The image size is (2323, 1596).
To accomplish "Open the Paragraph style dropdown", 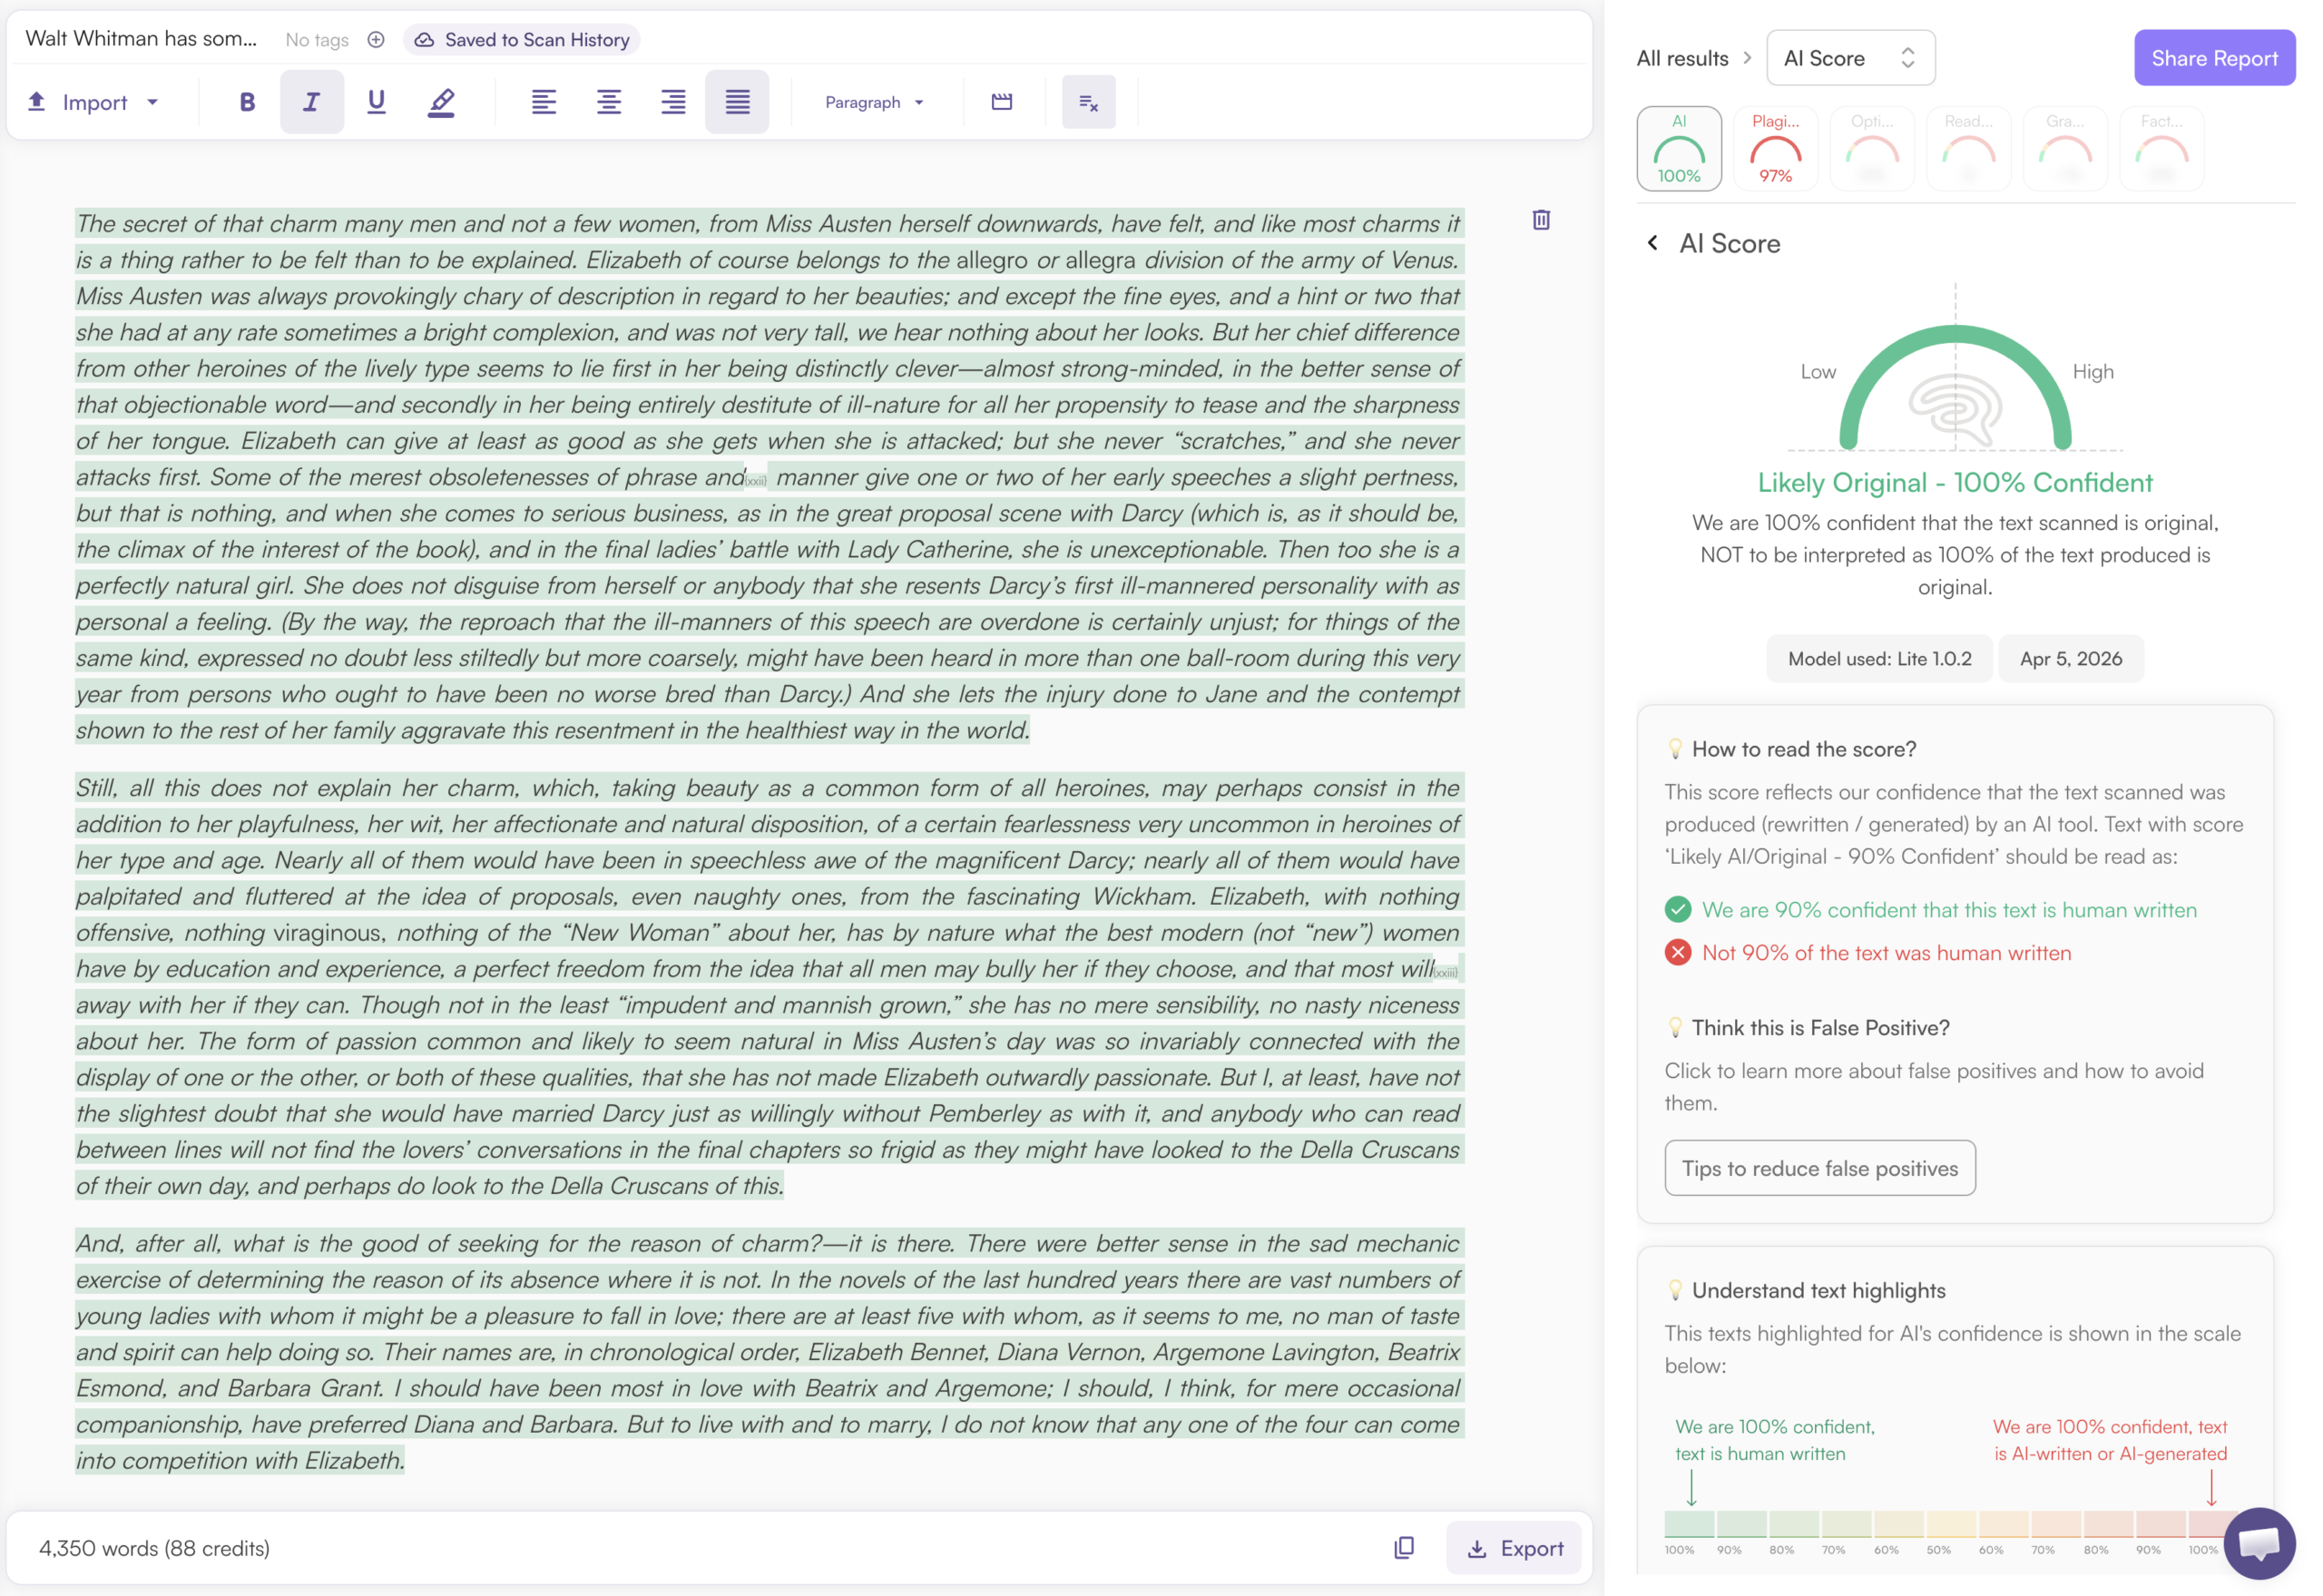I will pyautogui.click(x=873, y=102).
